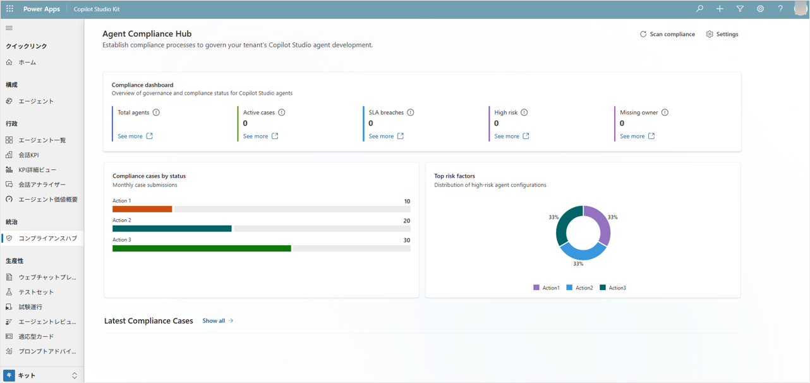Collapse the left navigation hamburger menu

point(9,28)
